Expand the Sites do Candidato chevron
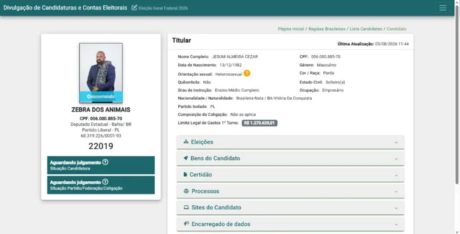Image resolution: width=460 pixels, height=234 pixels. [396, 208]
